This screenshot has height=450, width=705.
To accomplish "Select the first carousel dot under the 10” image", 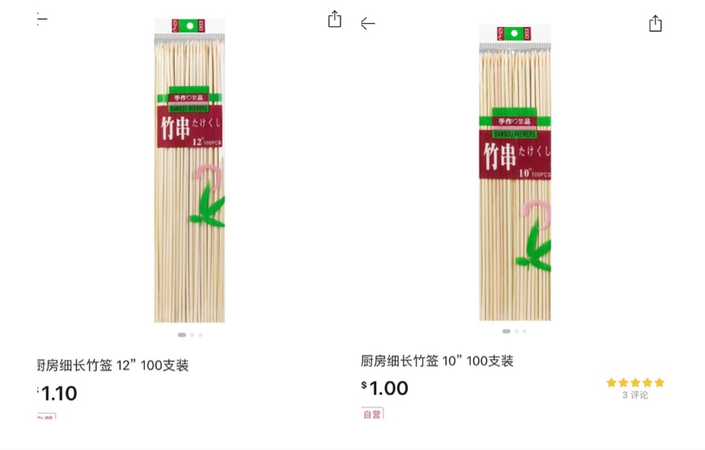I will pos(507,331).
